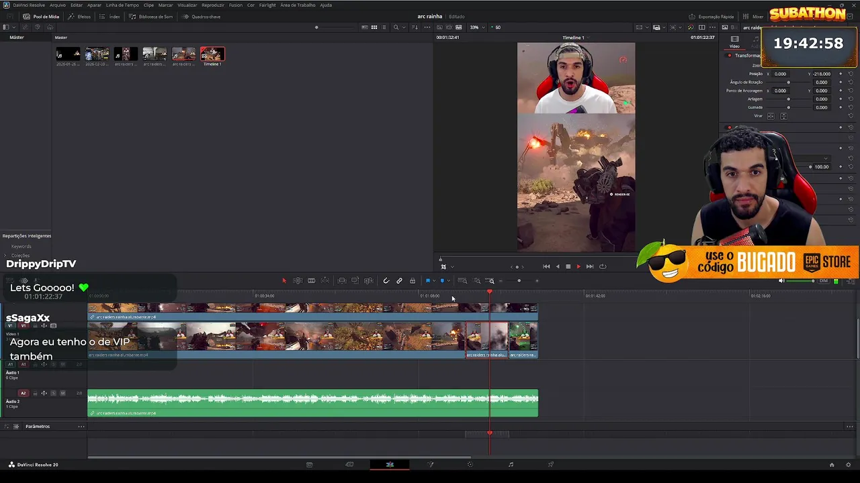Open the Pool de Mídia panel
860x483 pixels.
[41, 16]
